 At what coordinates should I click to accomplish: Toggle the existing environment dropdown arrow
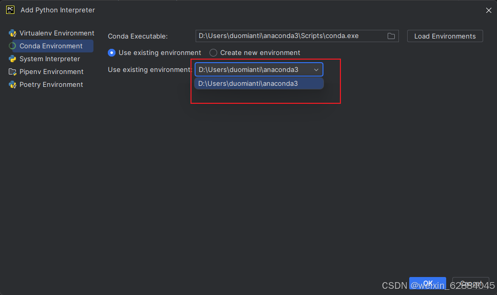tap(316, 70)
